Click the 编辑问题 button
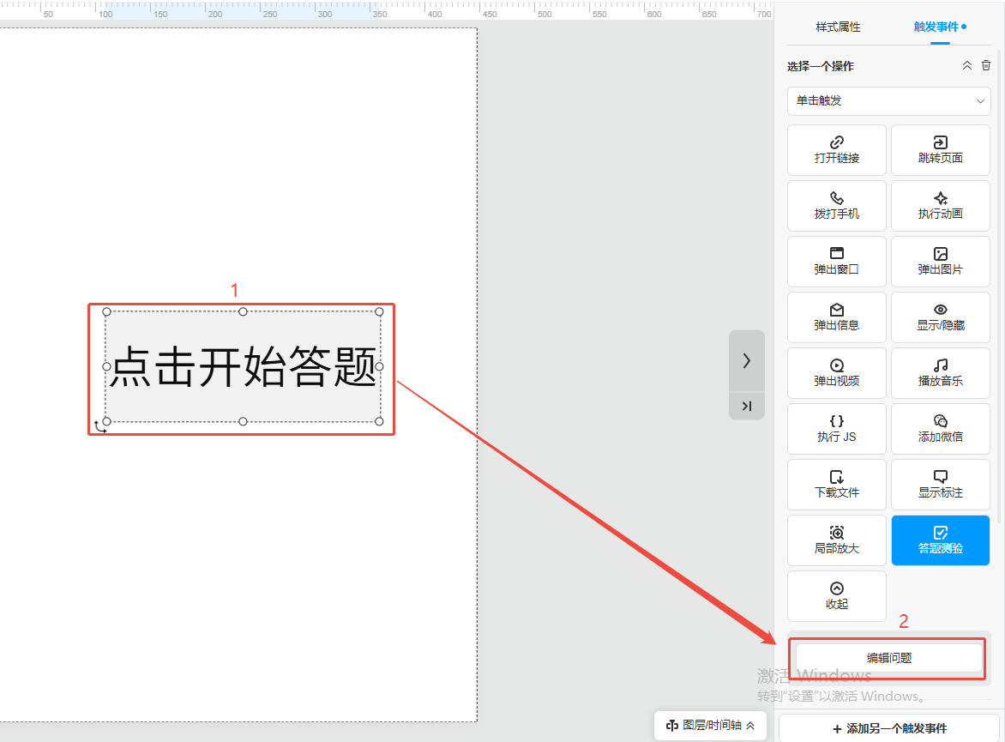 click(888, 658)
